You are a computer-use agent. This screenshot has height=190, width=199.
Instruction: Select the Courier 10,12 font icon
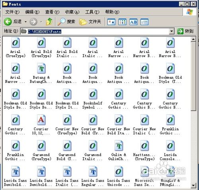tap(41, 120)
